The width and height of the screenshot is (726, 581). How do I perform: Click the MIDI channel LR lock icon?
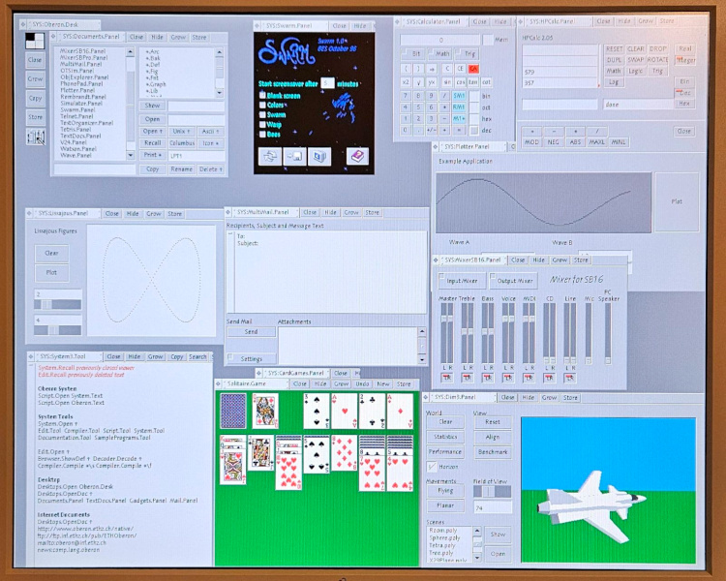pyautogui.click(x=529, y=378)
